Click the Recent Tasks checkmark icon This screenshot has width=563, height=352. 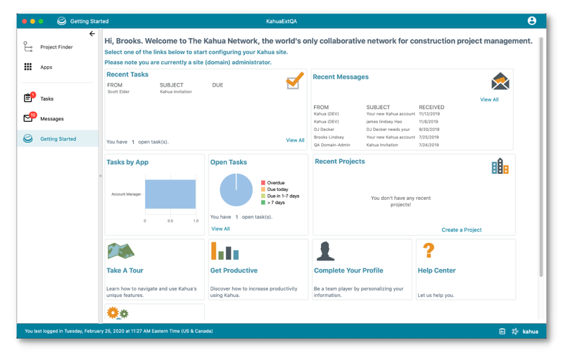295,80
